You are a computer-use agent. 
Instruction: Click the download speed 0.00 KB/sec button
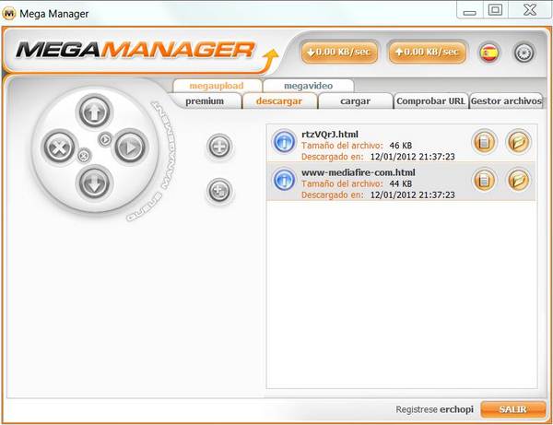pyautogui.click(x=338, y=52)
